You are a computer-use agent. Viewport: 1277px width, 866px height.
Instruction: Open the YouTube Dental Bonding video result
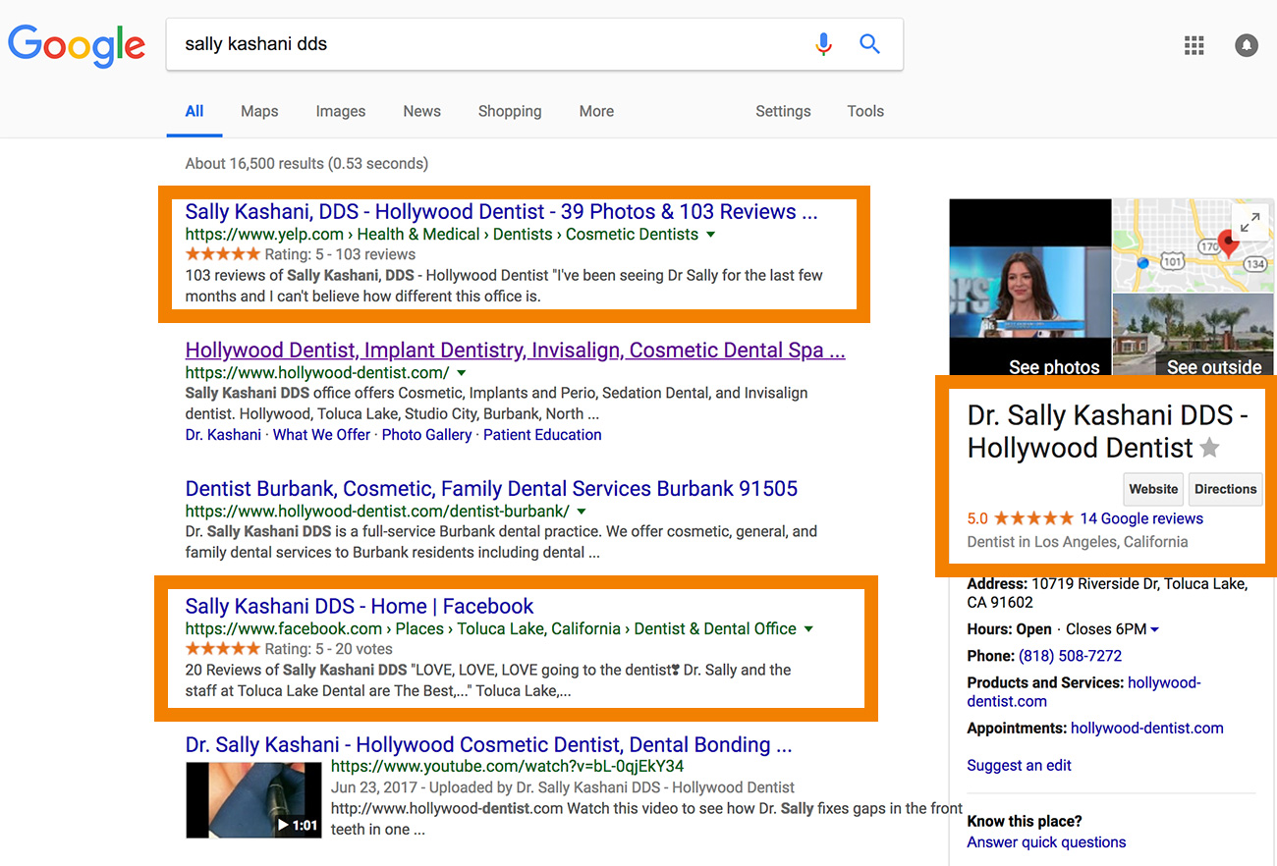pyautogui.click(x=488, y=744)
